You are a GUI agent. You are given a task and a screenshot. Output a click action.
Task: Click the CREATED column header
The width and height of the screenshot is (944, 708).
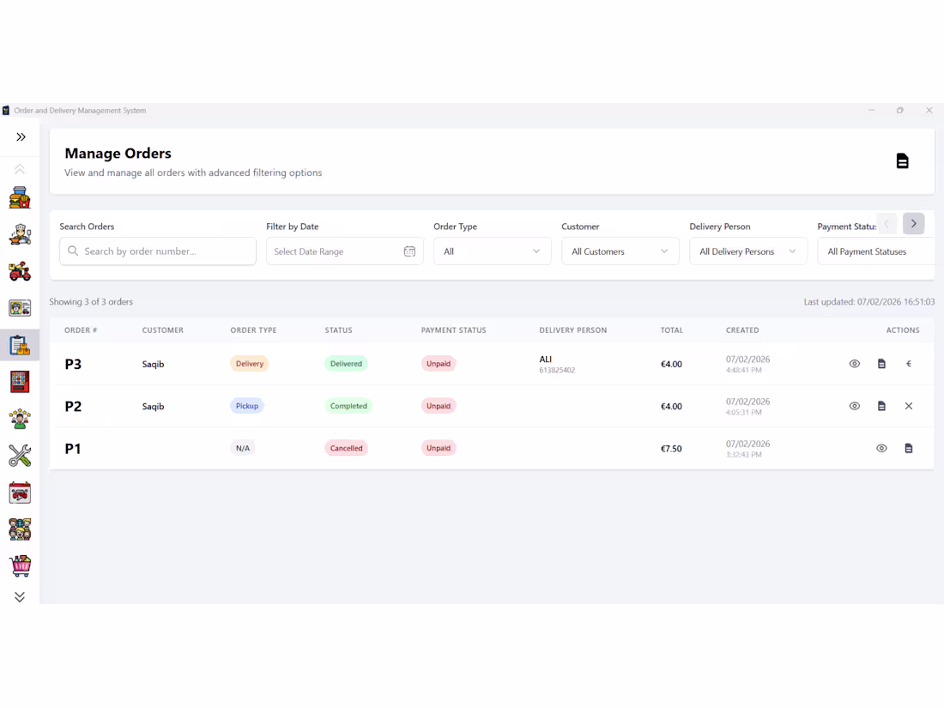[x=742, y=330]
